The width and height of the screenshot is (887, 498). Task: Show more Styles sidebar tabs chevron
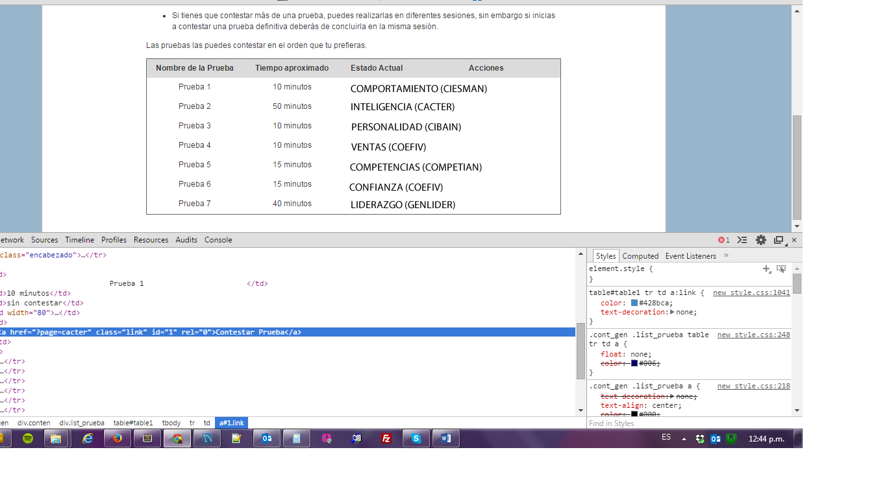tap(726, 255)
